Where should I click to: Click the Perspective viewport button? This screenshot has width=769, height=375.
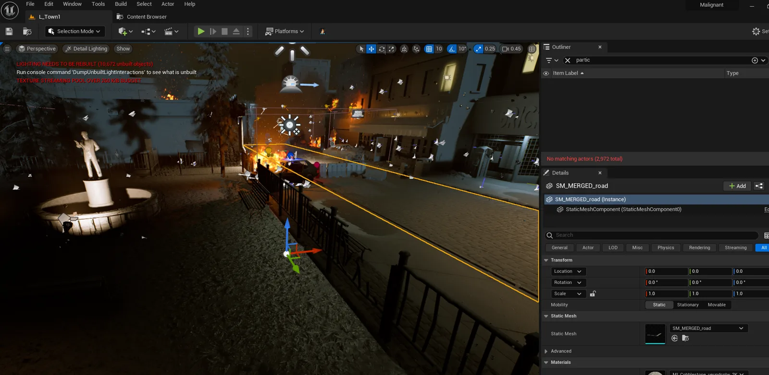tap(37, 48)
